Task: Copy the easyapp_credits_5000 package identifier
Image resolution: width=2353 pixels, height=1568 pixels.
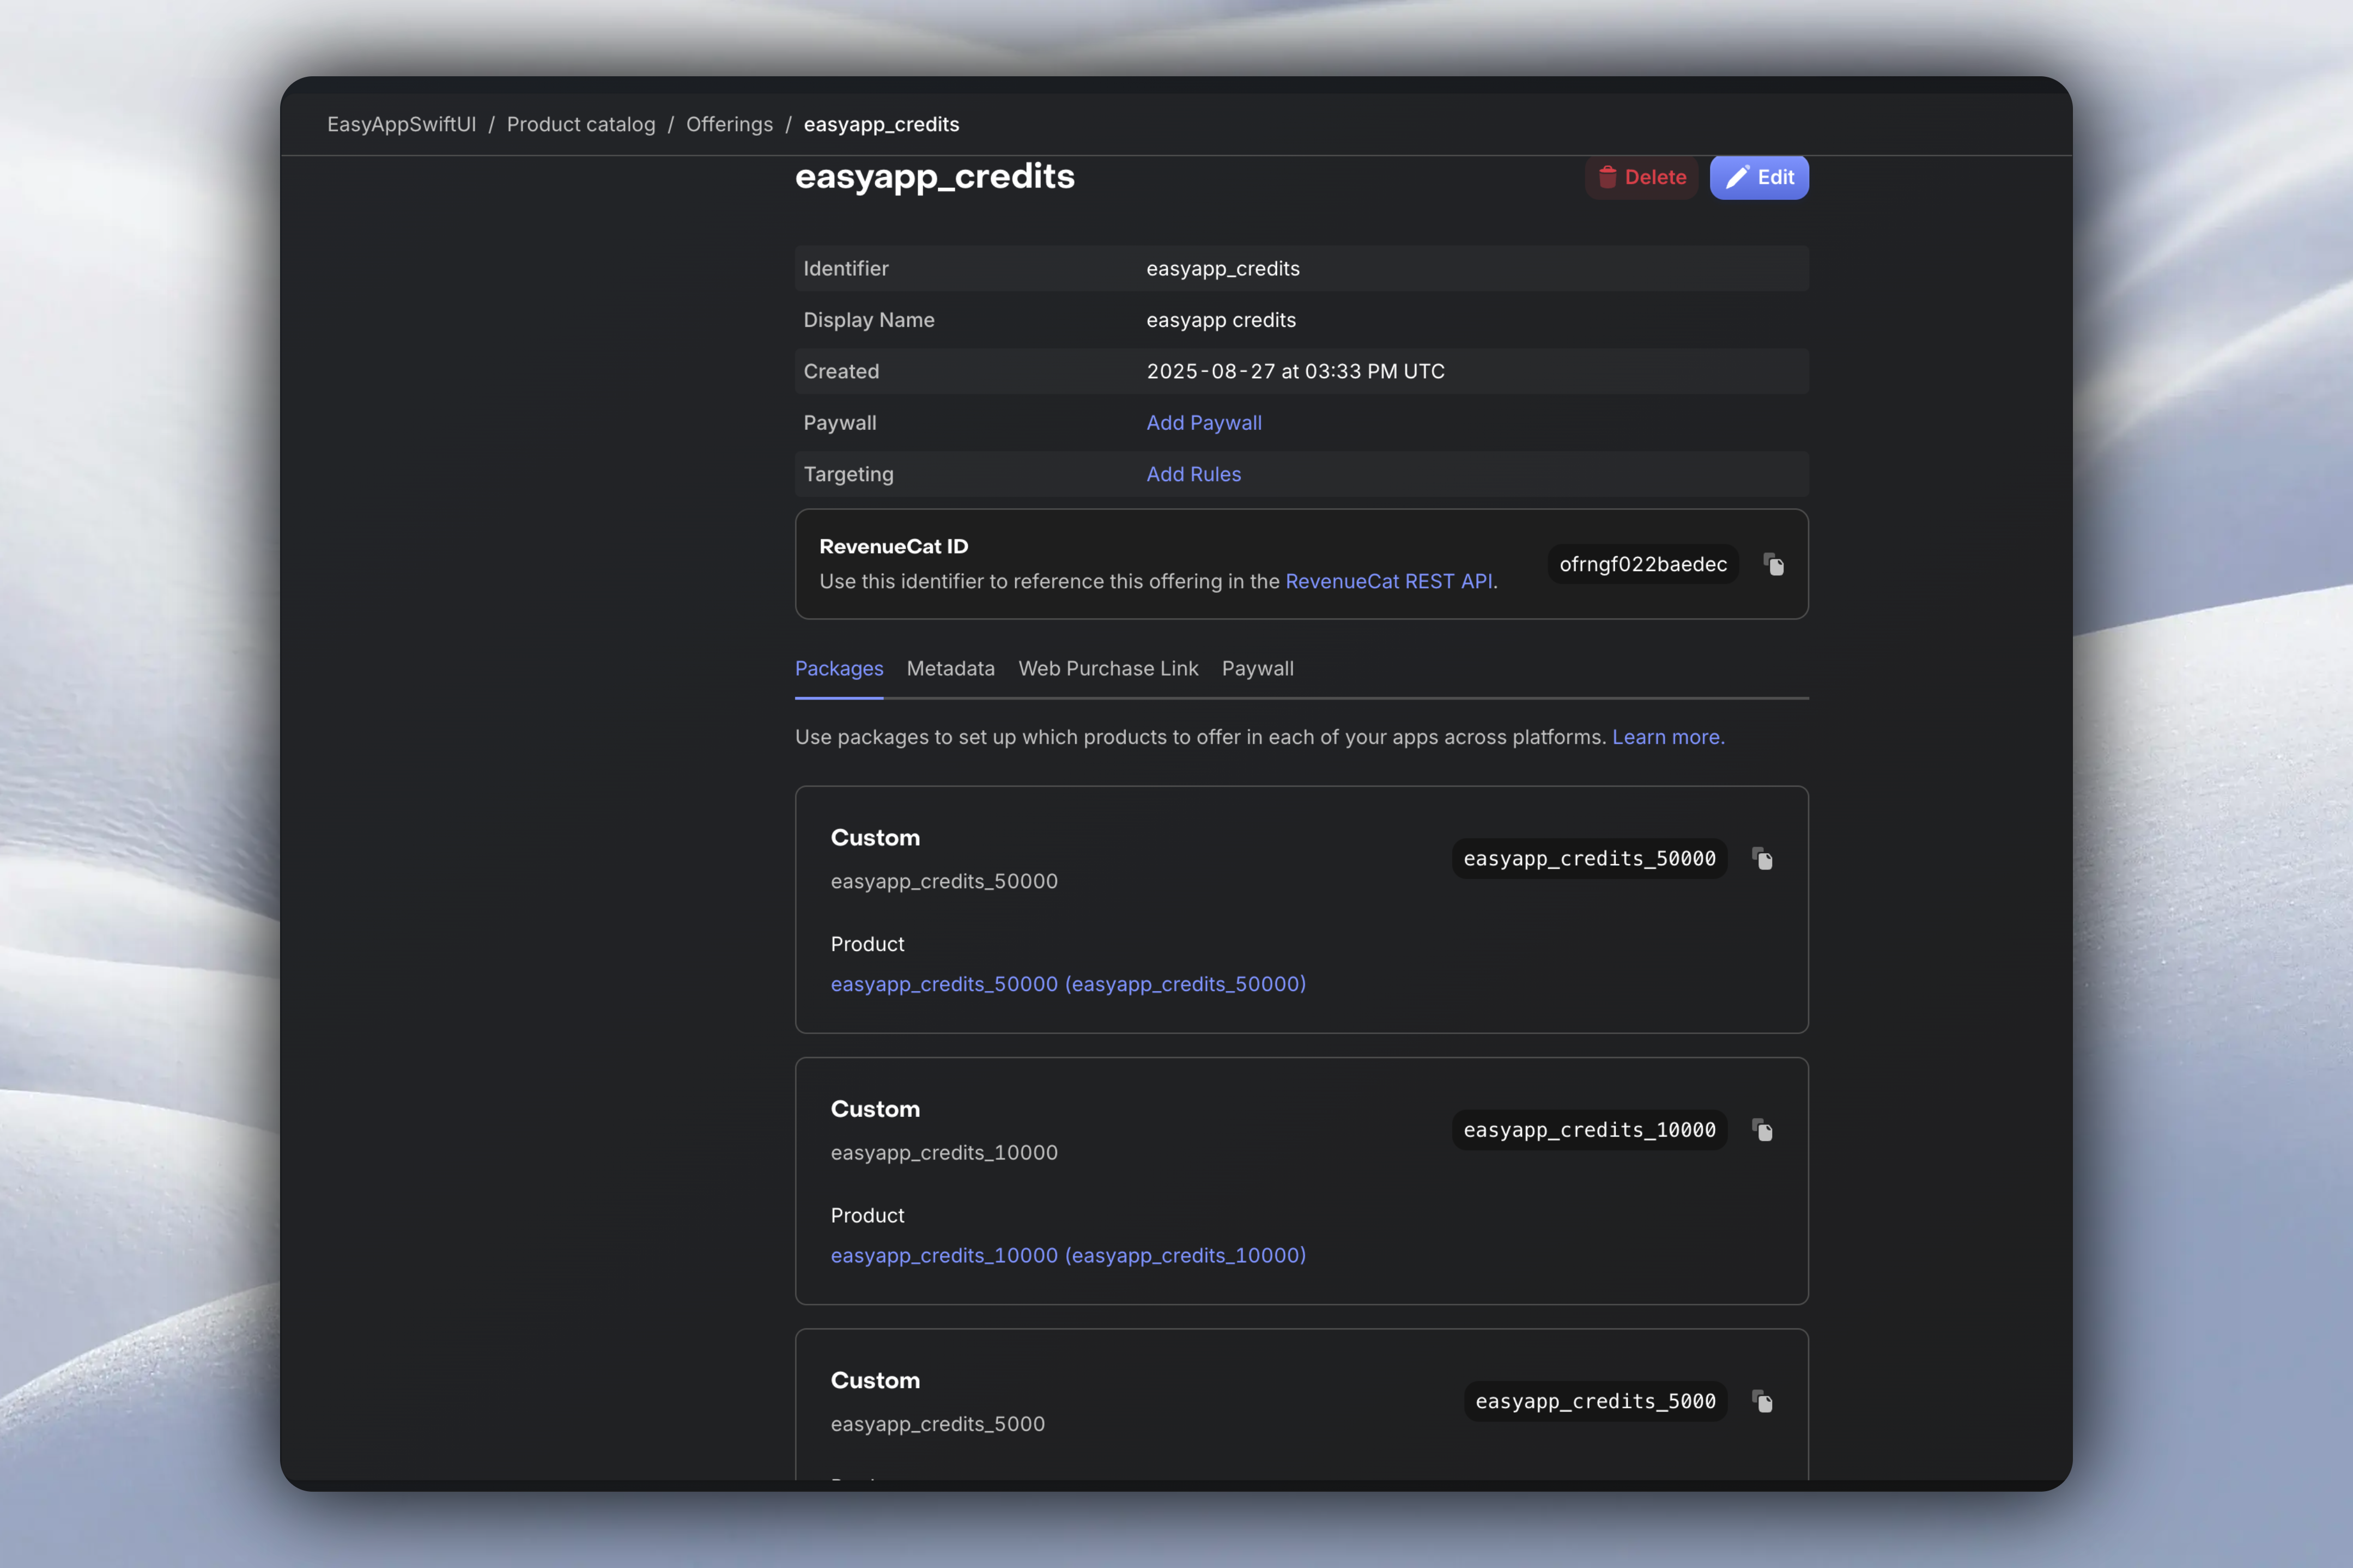Action: (1762, 1401)
